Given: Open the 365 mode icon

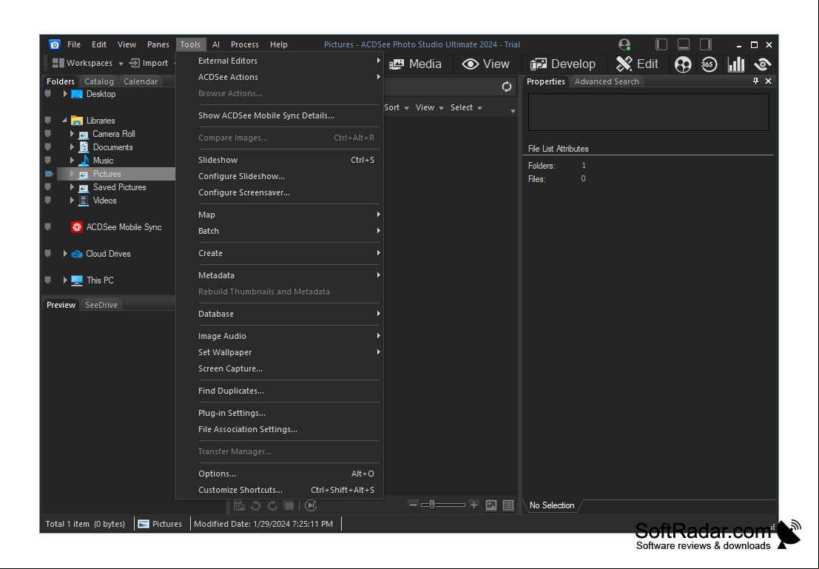Looking at the screenshot, I should [x=709, y=64].
